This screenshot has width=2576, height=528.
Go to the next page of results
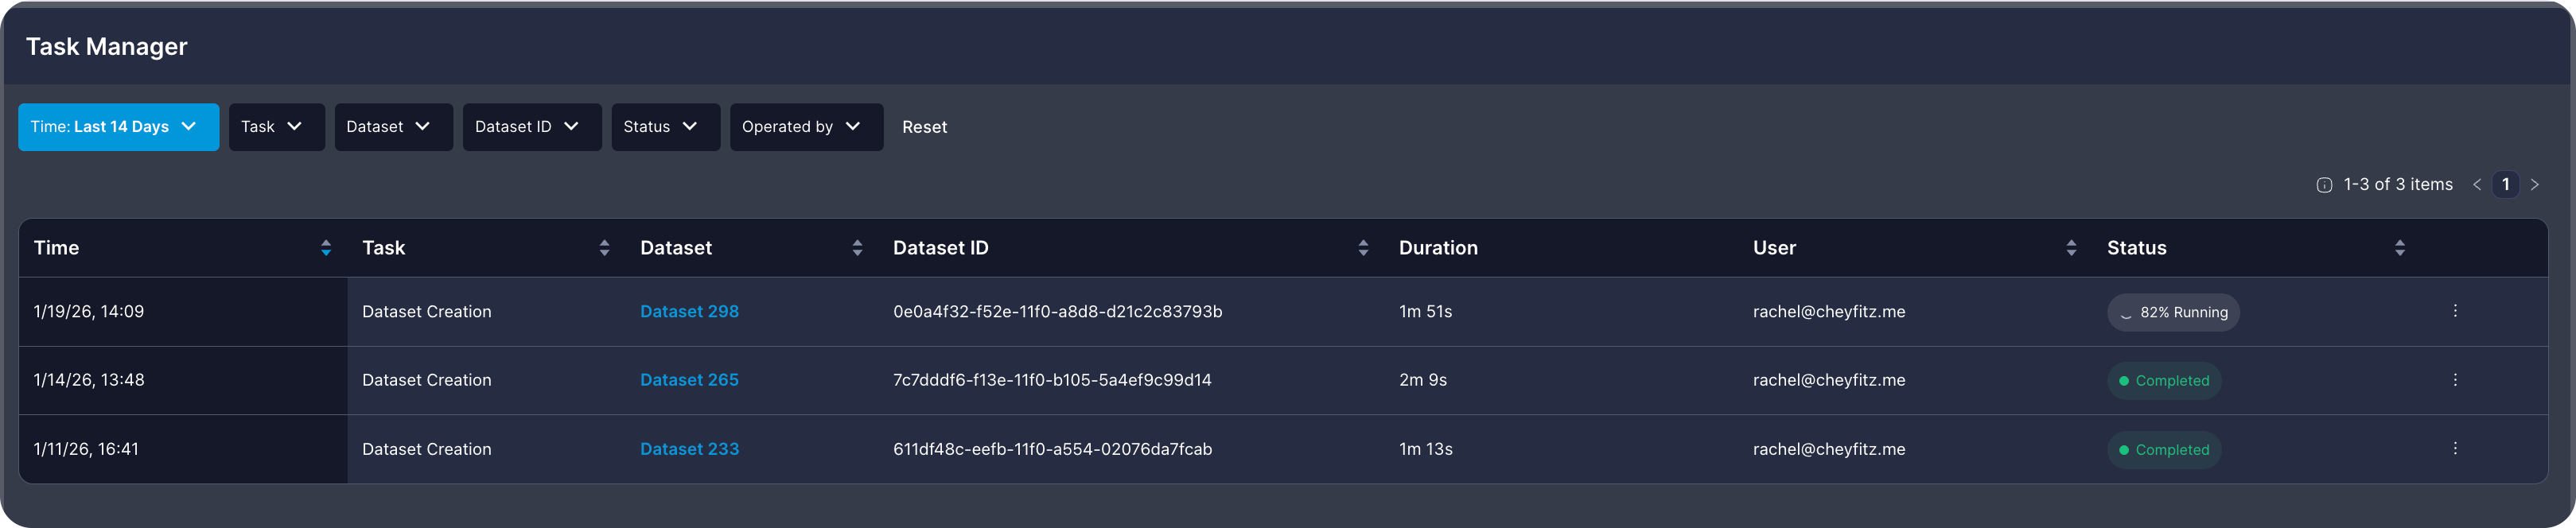2535,184
